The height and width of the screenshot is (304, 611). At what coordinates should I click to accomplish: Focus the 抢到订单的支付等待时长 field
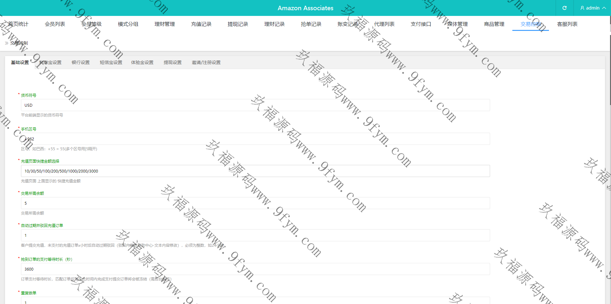coord(255,269)
